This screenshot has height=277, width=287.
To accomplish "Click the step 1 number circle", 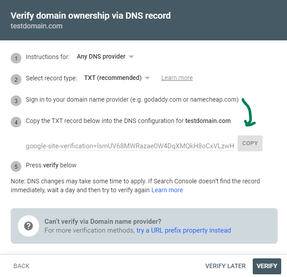I will (16, 58).
